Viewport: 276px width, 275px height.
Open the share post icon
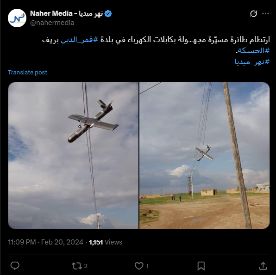pyautogui.click(x=263, y=266)
